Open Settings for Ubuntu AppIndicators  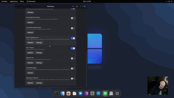coord(39,43)
